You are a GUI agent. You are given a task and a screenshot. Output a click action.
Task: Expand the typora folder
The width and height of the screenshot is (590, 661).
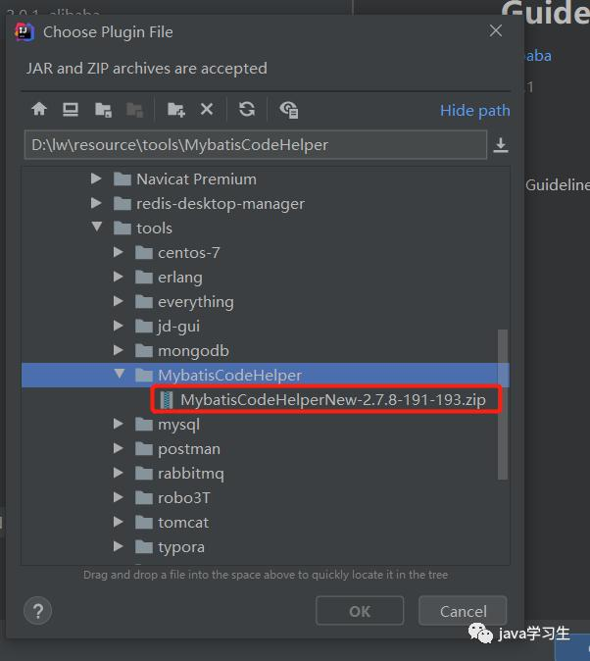(x=119, y=546)
